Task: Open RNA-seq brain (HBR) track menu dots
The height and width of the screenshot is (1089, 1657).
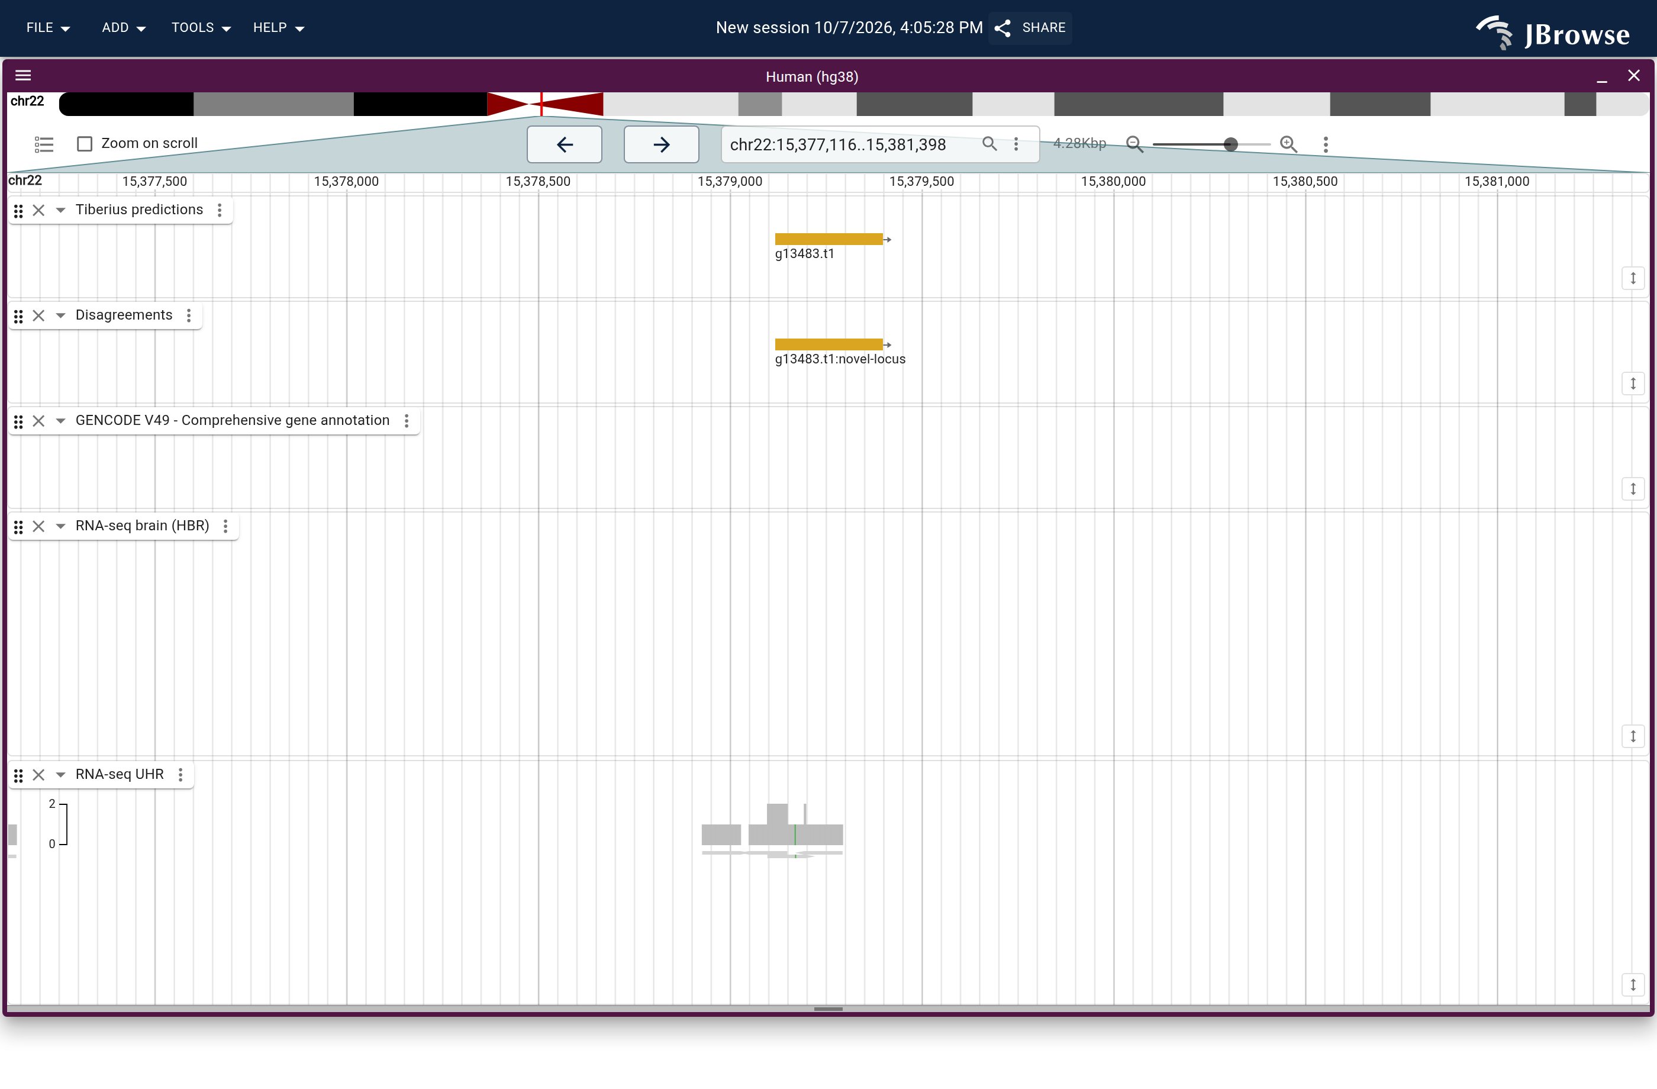Action: [225, 526]
